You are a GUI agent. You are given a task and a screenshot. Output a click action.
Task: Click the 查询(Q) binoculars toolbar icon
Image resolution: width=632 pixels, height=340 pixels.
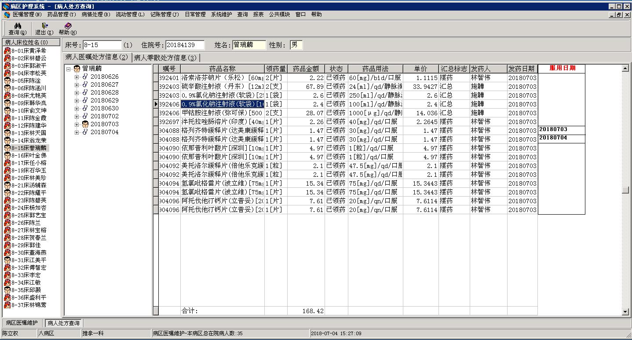click(18, 26)
